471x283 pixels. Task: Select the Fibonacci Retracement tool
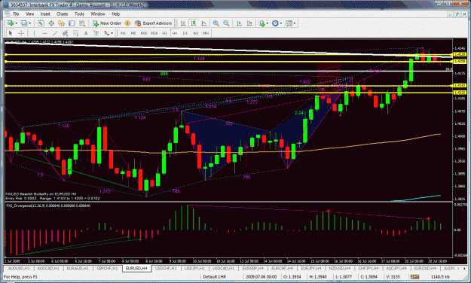(x=75, y=33)
